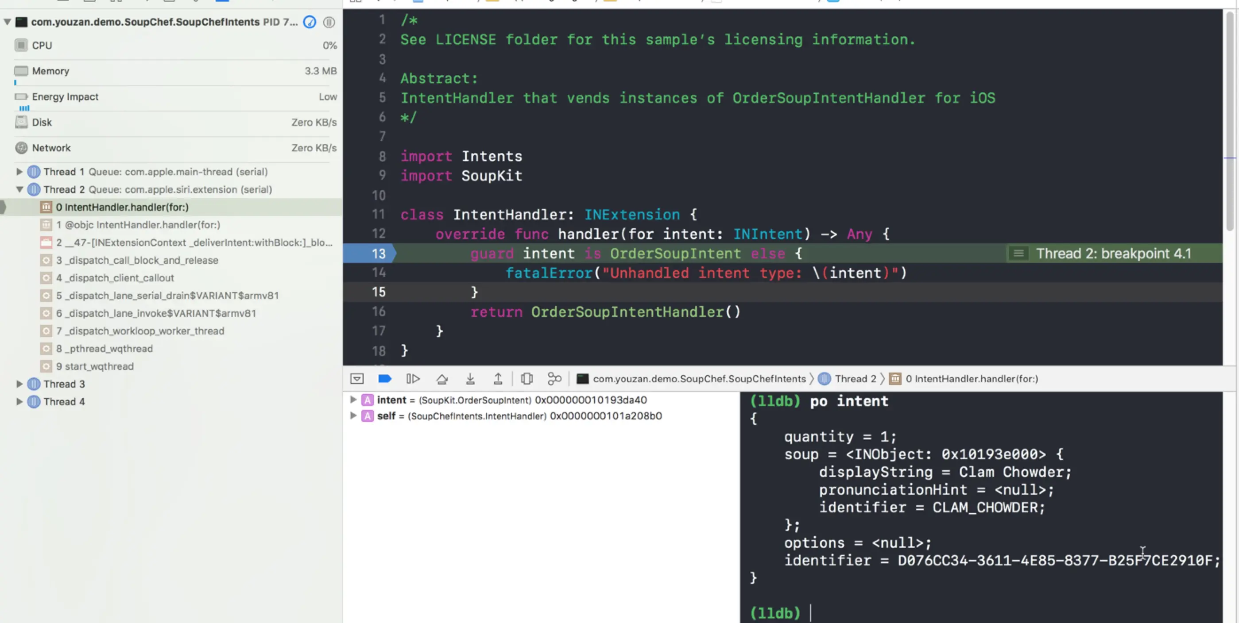This screenshot has width=1239, height=623.
Task: Expand Thread 4 in navigator
Action: [19, 402]
